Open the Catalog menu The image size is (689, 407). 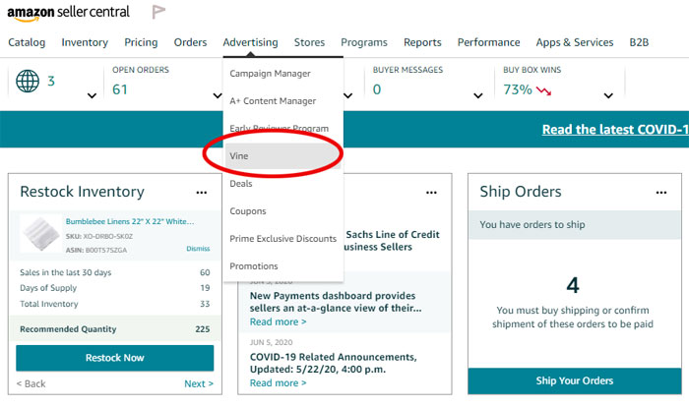click(x=27, y=42)
